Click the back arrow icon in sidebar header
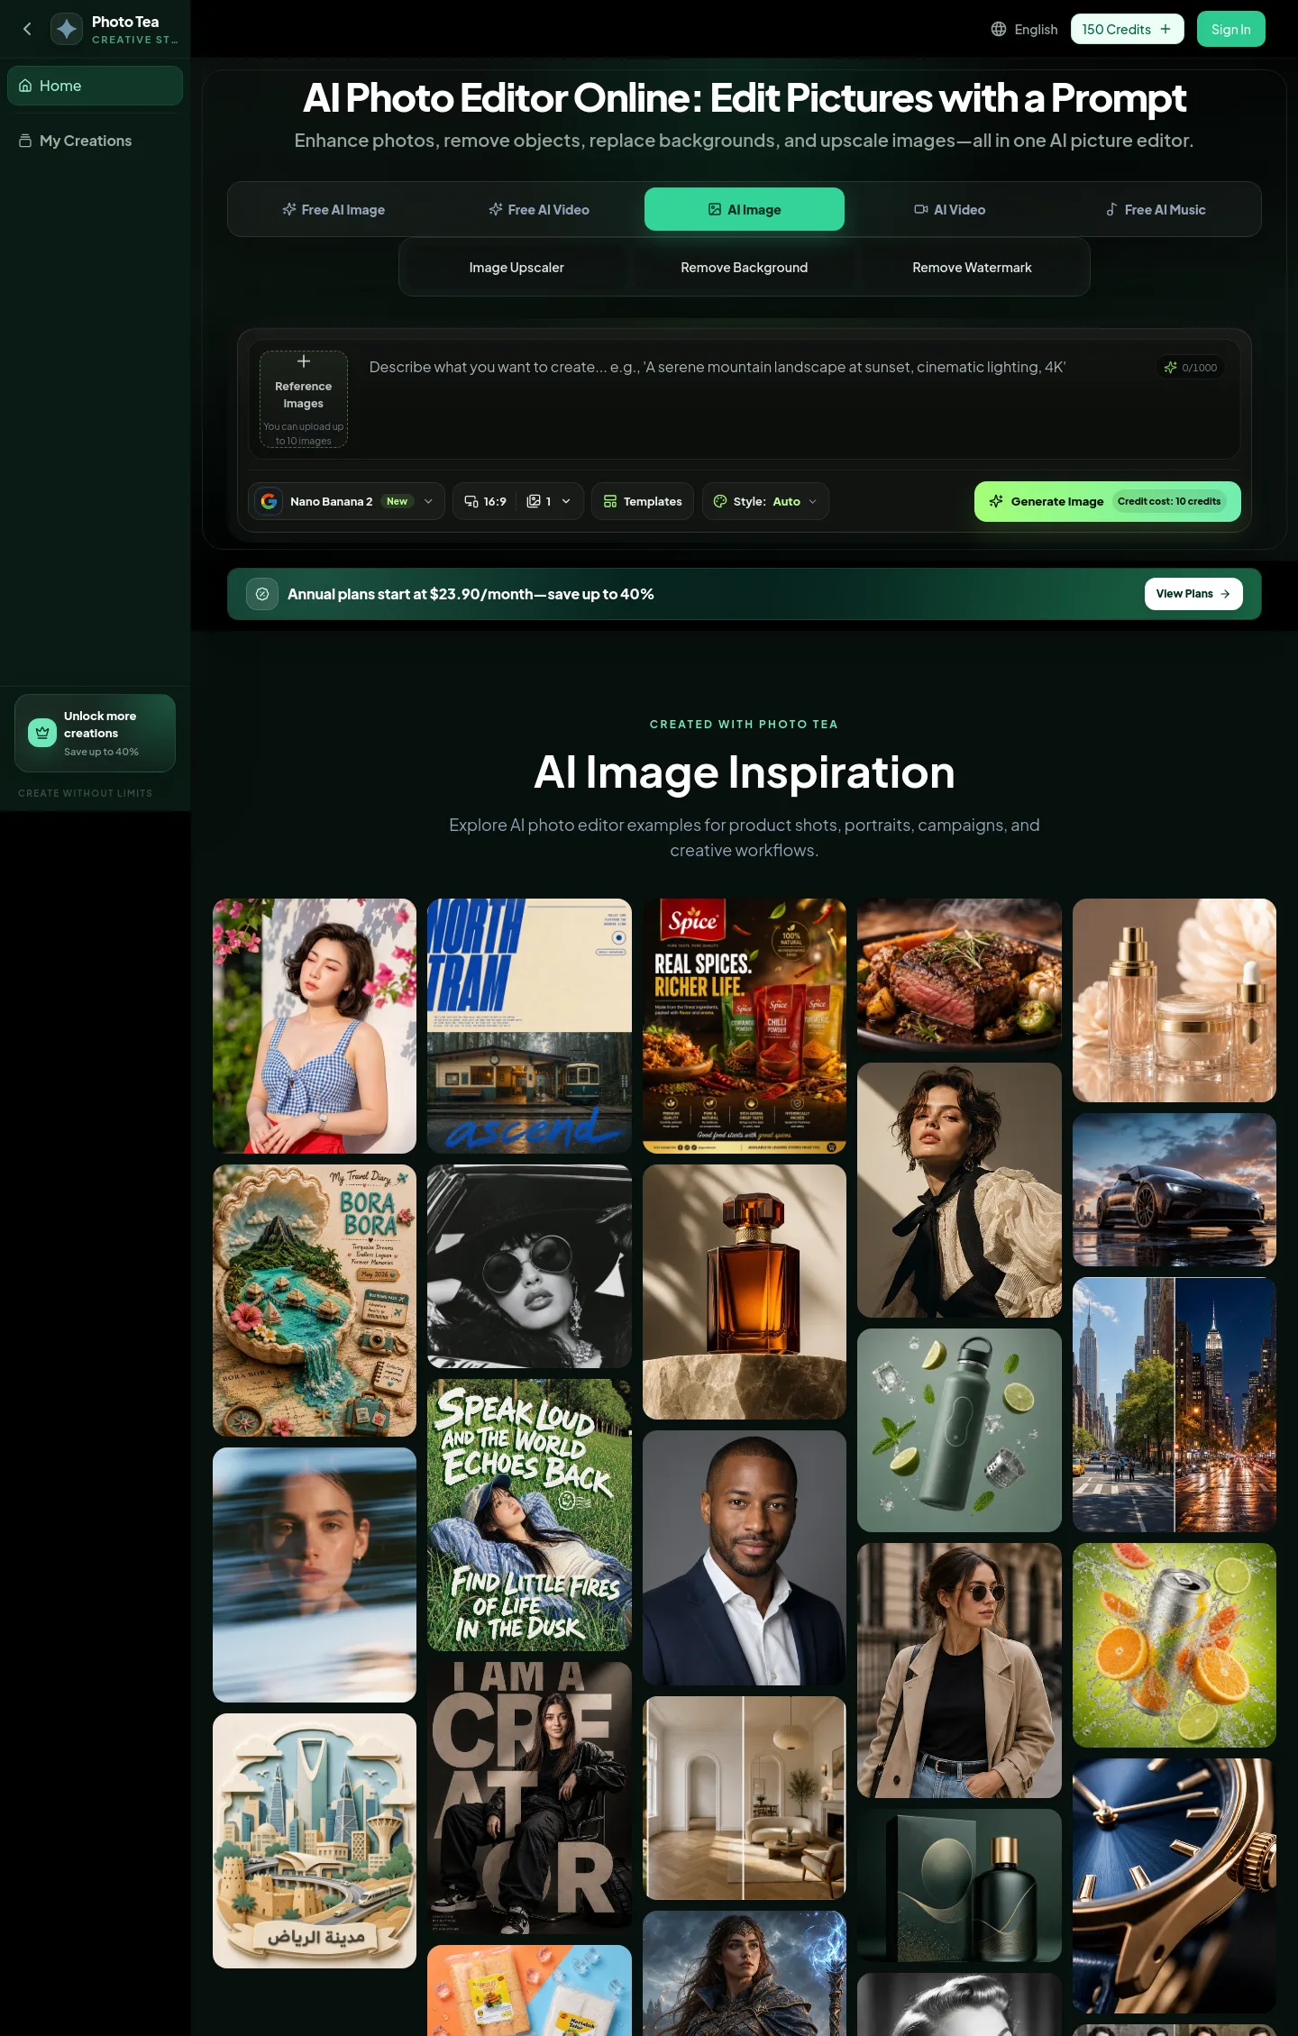Viewport: 1298px width, 2036px height. [x=27, y=29]
